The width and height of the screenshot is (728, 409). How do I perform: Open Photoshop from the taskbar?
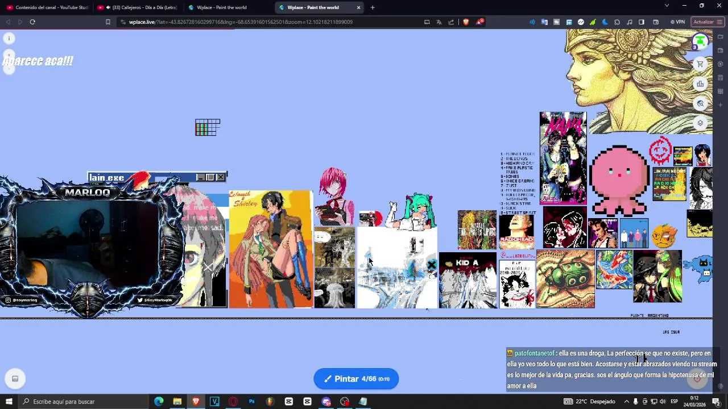coord(251,402)
